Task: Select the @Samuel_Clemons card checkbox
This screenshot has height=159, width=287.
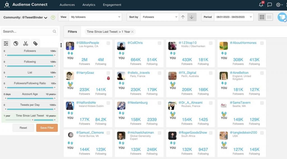Action: click(108, 133)
